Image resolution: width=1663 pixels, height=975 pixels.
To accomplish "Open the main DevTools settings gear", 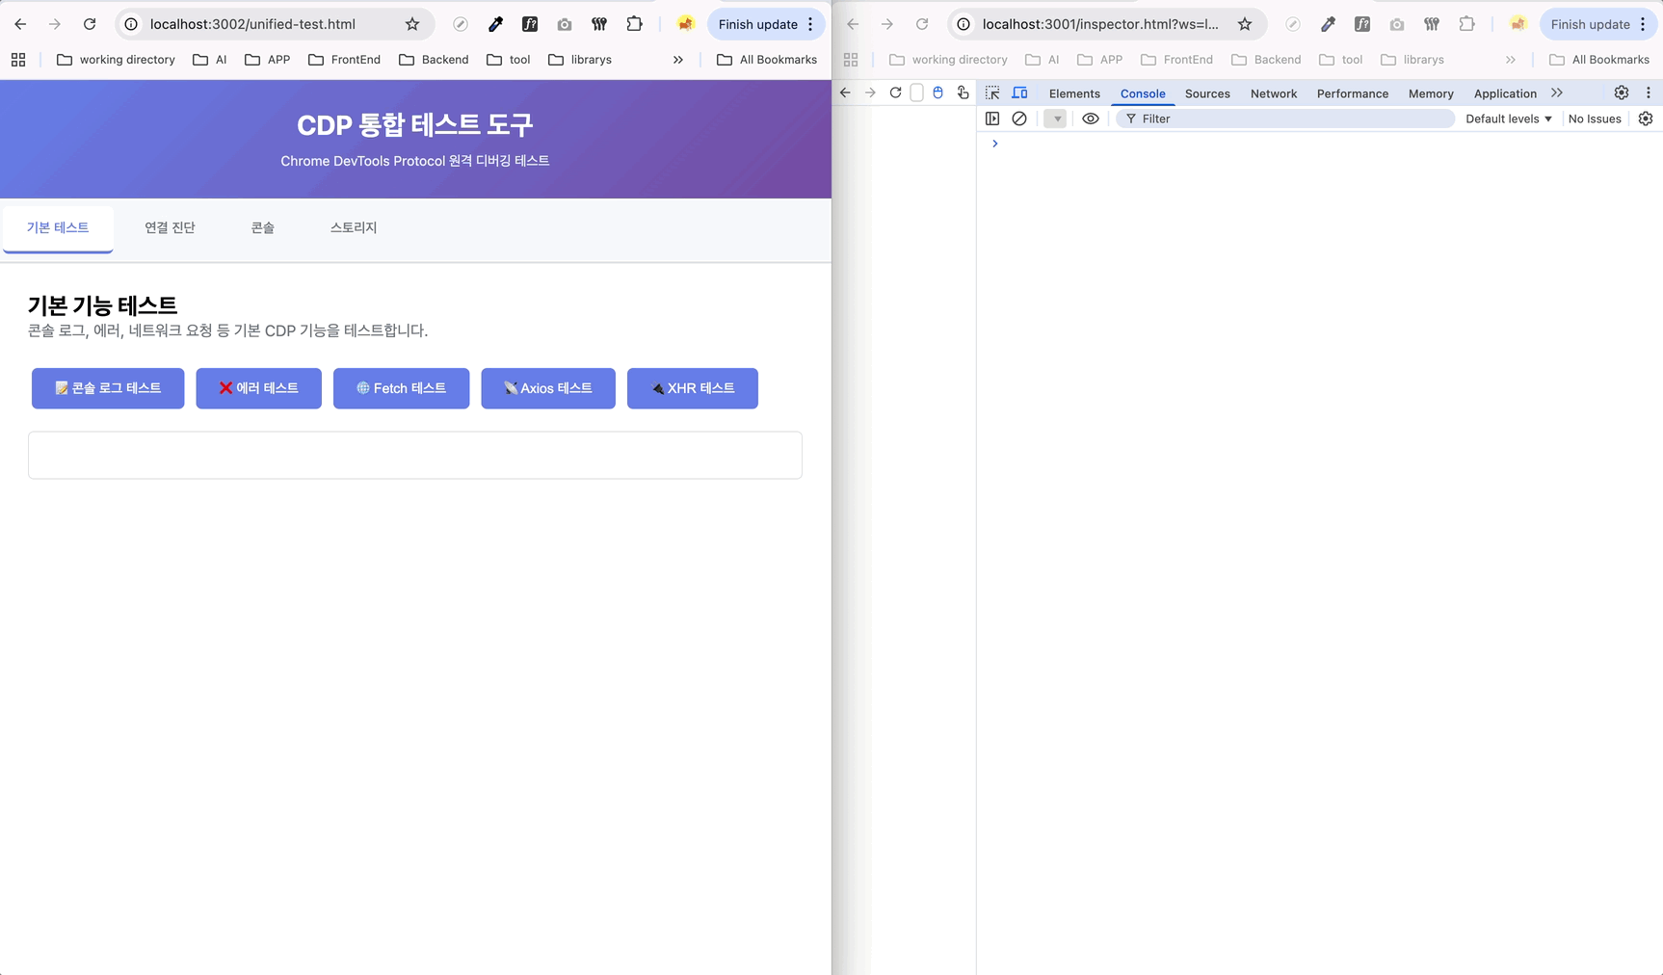I will pyautogui.click(x=1622, y=93).
